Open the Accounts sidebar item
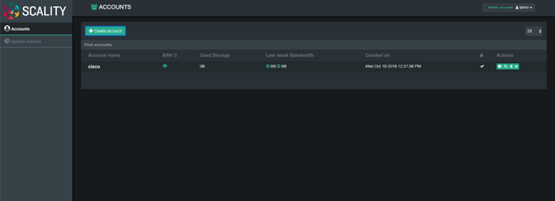 click(x=36, y=29)
